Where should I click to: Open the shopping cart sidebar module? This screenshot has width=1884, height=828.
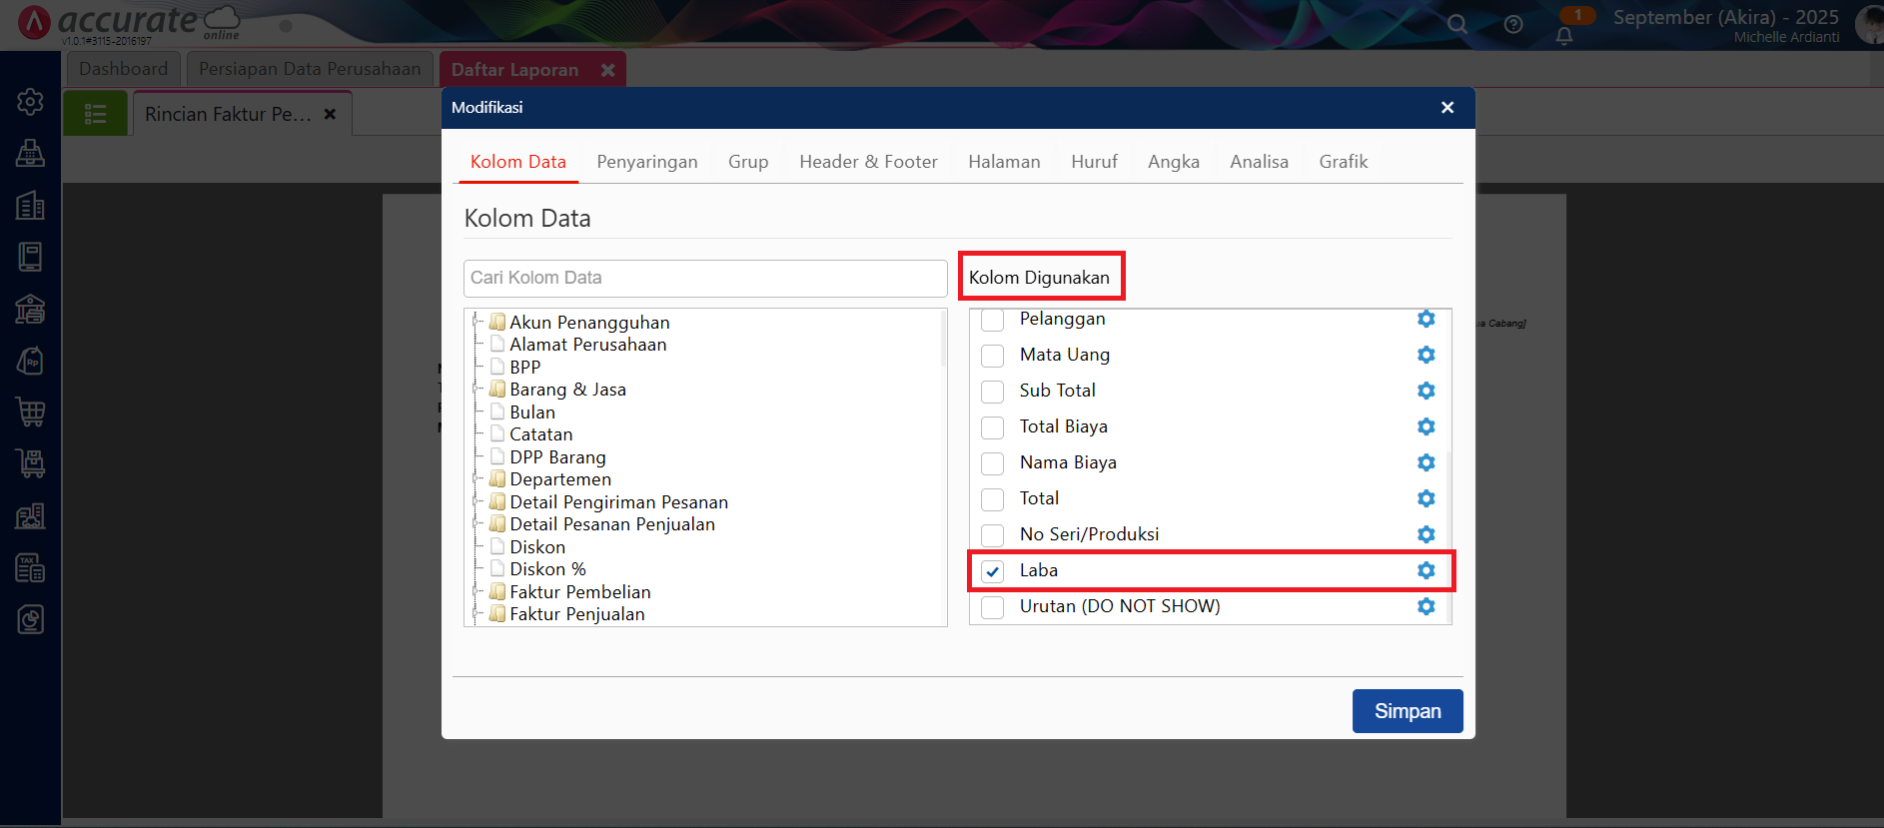click(x=30, y=412)
